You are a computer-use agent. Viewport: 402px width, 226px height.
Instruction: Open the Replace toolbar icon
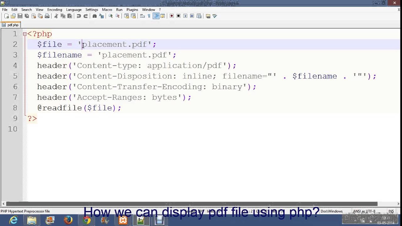[x=101, y=16]
